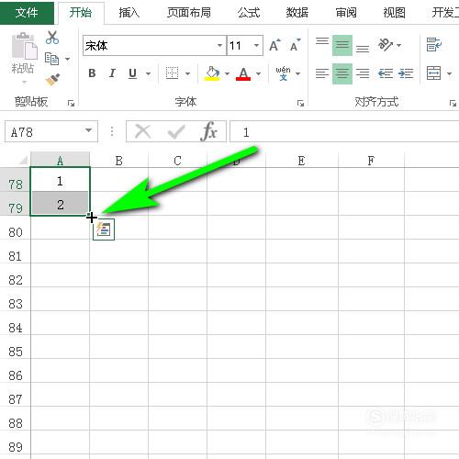Increase font size with large A
This screenshot has width=459, height=459.
click(x=274, y=45)
